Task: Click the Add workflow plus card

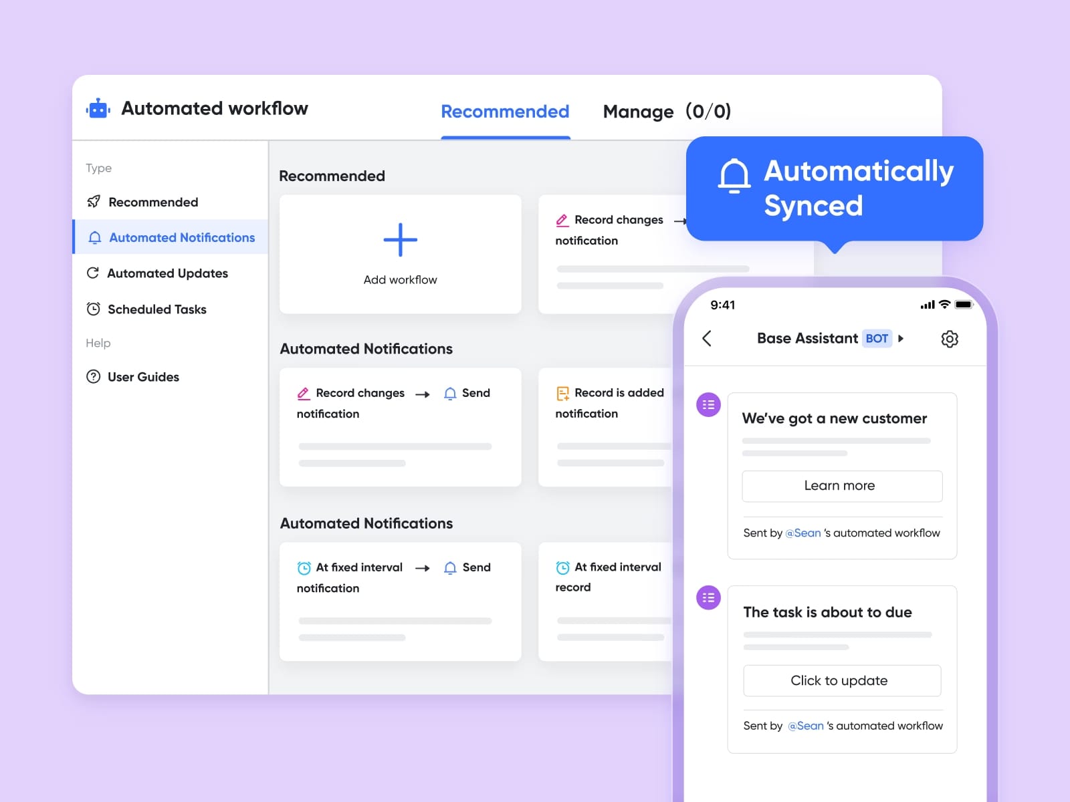Action: [x=399, y=254]
